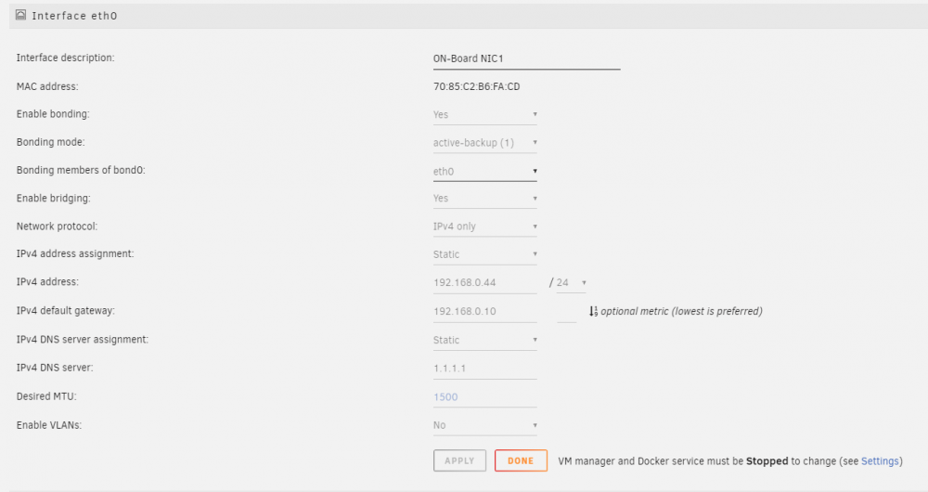Open the Network protocol dropdown
The height and width of the screenshot is (492, 928).
(484, 227)
